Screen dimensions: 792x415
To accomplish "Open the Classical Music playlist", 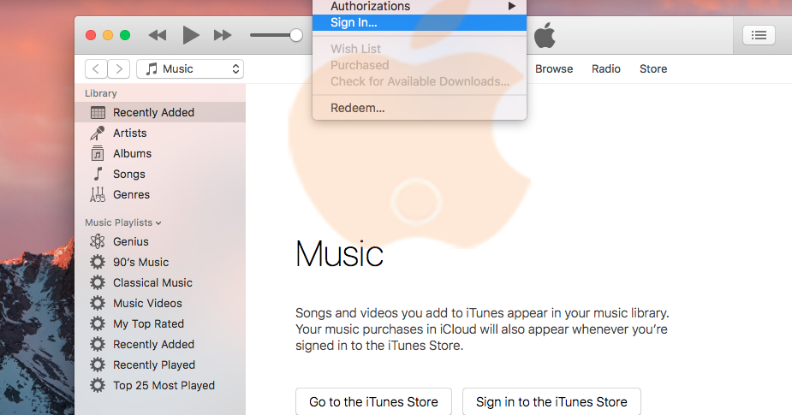I will point(160,282).
